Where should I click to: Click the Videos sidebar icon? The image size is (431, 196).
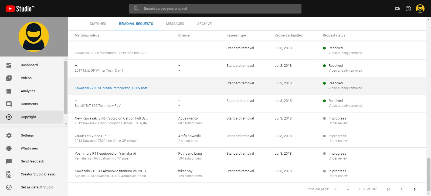pyautogui.click(x=9, y=78)
